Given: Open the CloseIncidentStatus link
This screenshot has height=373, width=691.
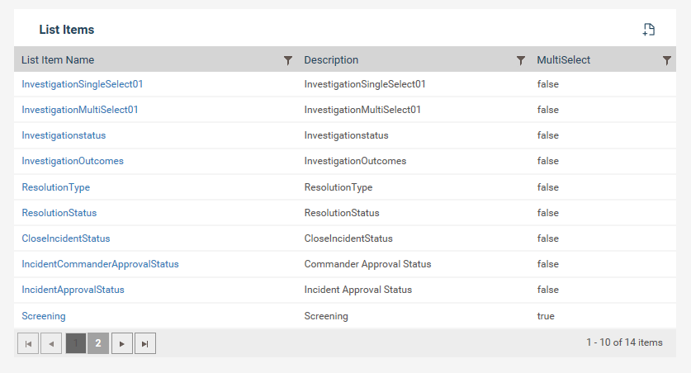Looking at the screenshot, I should pos(66,238).
